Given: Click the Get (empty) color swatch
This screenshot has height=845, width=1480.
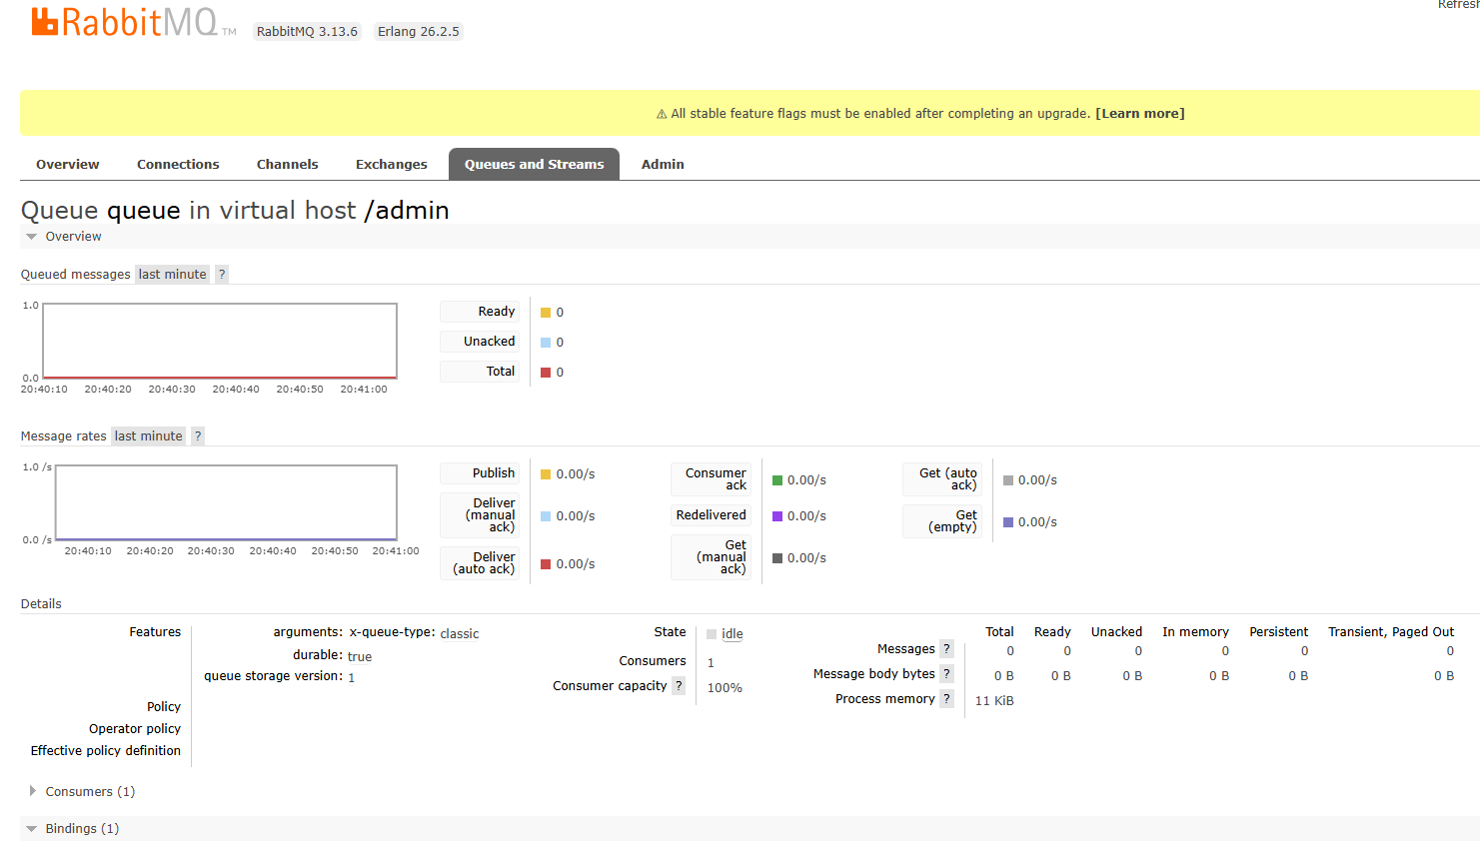Looking at the screenshot, I should 1008,522.
